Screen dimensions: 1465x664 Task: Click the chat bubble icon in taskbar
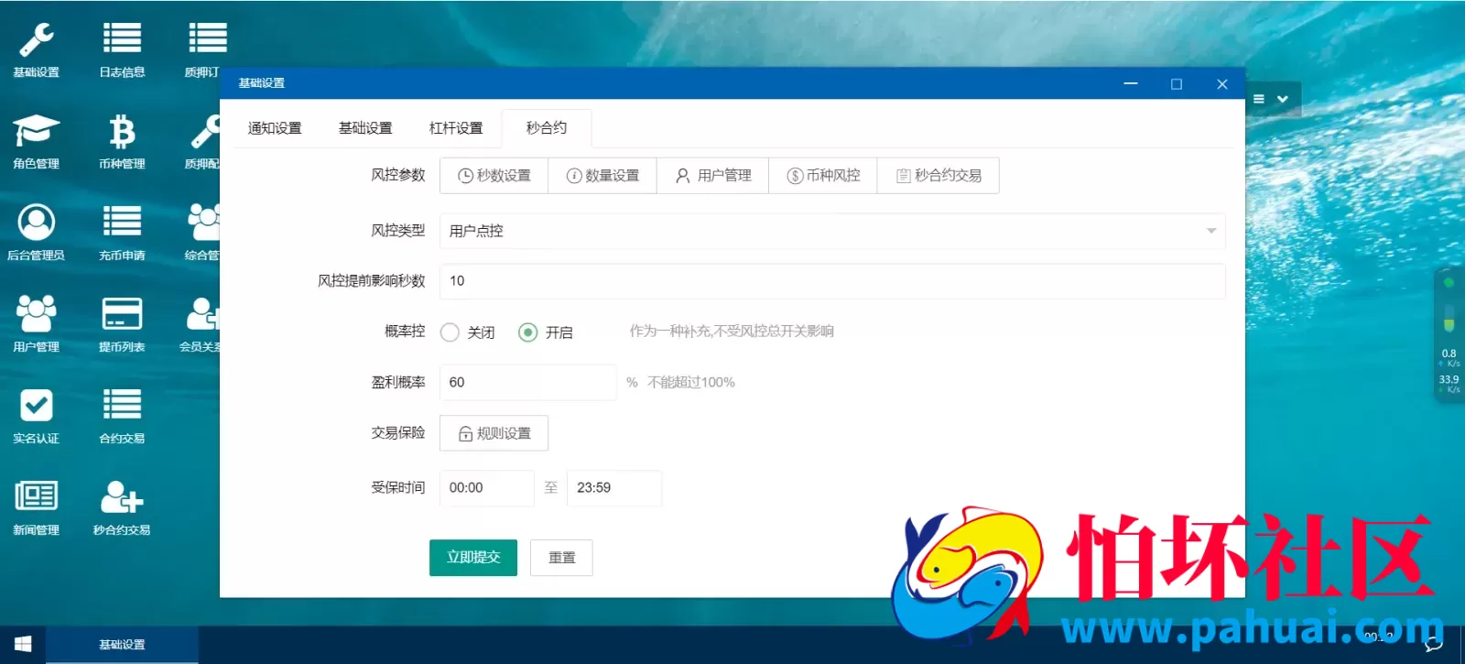click(1434, 645)
